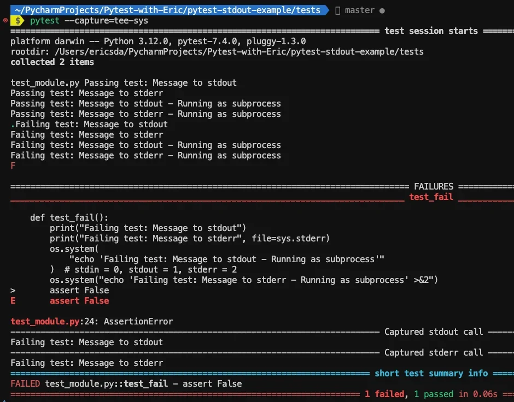This screenshot has height=402, width=514.
Task: Click the pluggy-1.3.0 version text
Action: 276,42
